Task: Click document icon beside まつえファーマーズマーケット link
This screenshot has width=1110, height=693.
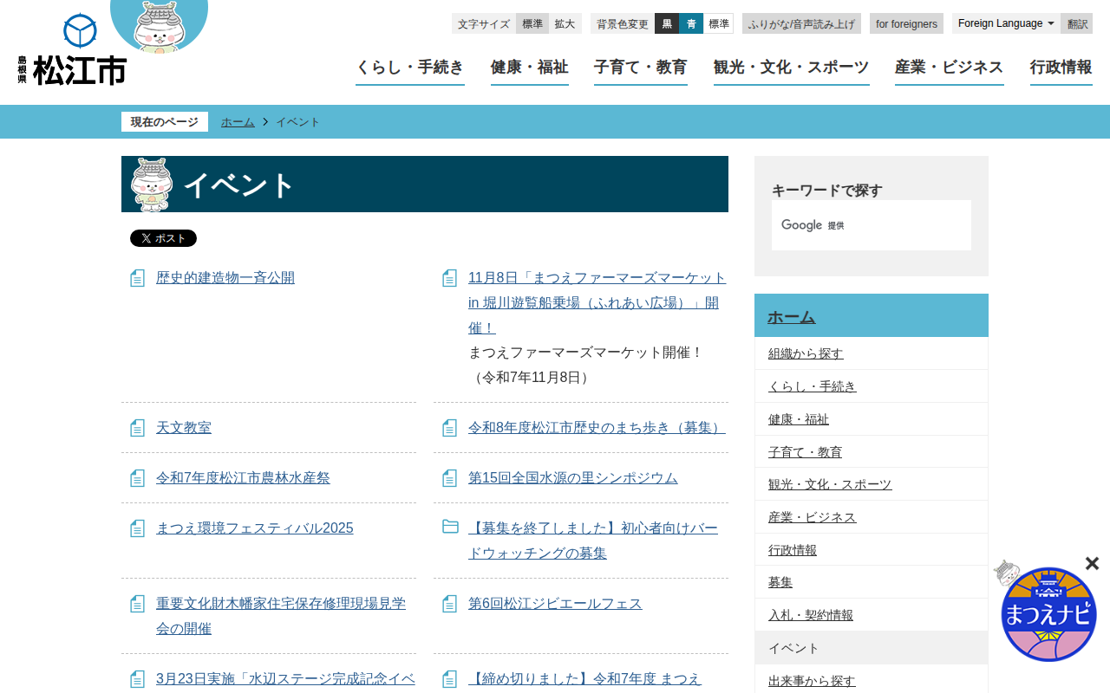Action: point(449,278)
